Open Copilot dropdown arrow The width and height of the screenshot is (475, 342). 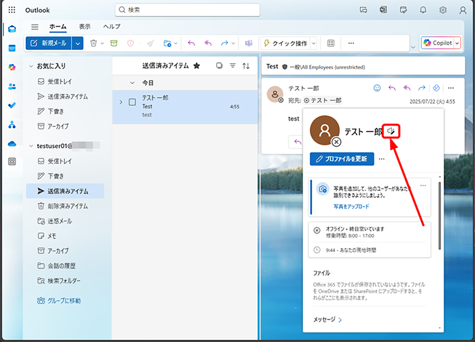(457, 43)
